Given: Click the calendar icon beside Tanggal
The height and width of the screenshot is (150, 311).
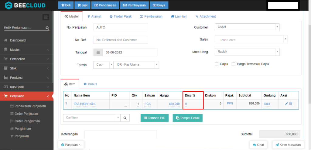Looking at the screenshot, I should pos(98,53).
